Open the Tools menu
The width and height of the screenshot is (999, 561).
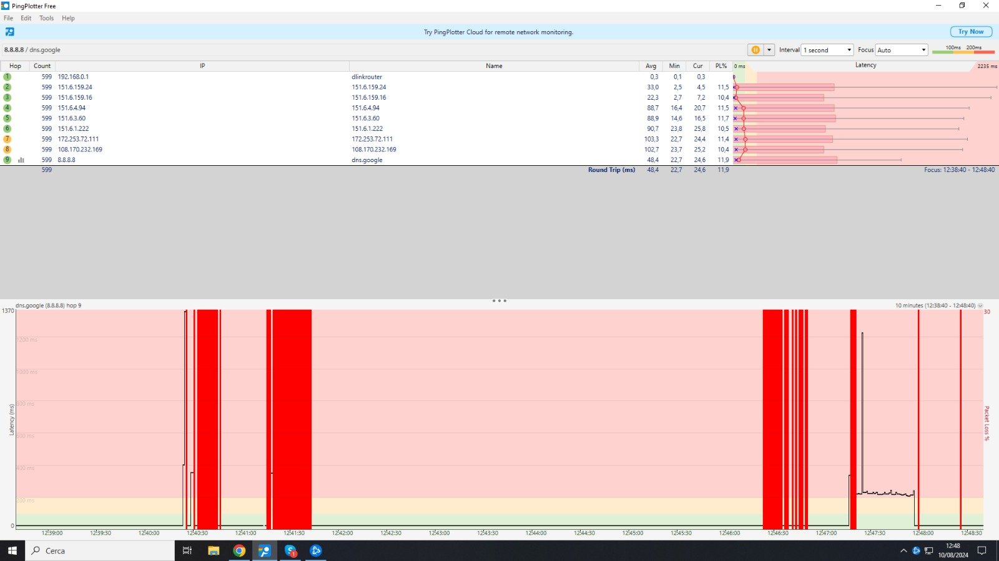[46, 18]
